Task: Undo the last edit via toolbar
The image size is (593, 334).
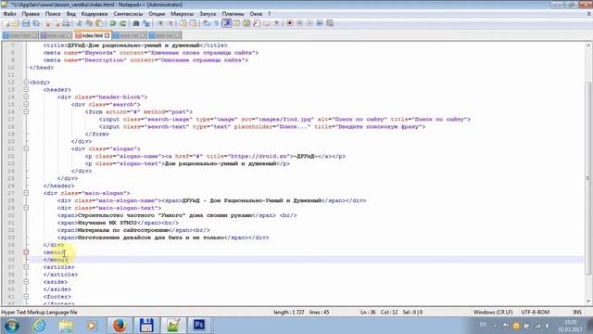Action: (x=113, y=23)
